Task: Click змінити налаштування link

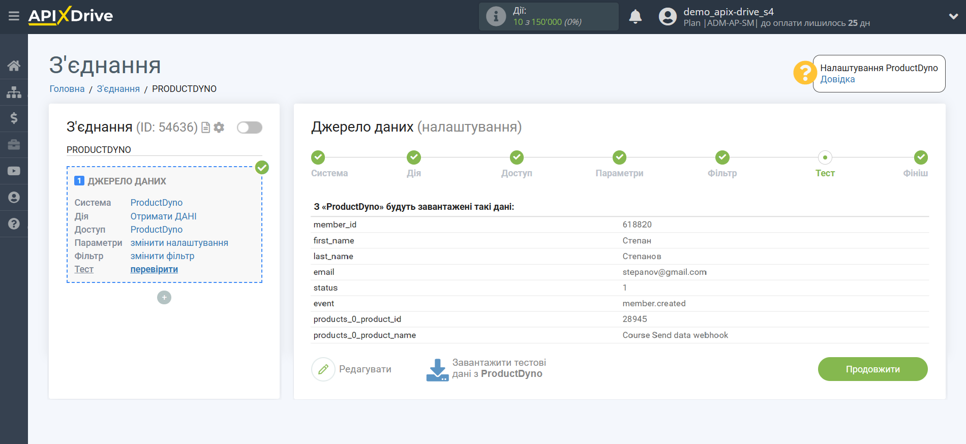Action: (179, 243)
